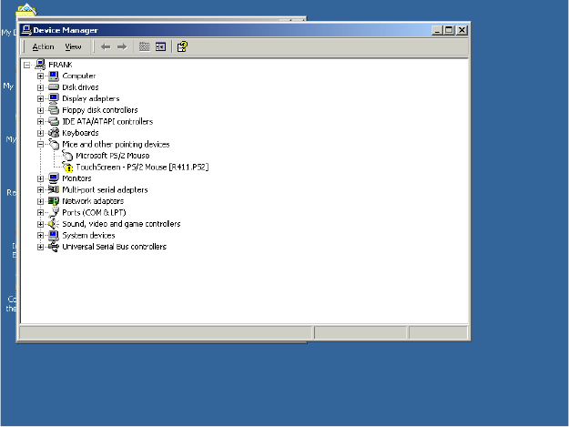Image resolution: width=569 pixels, height=427 pixels.
Task: Select the Floppy disk controllers label
Action: tap(100, 110)
